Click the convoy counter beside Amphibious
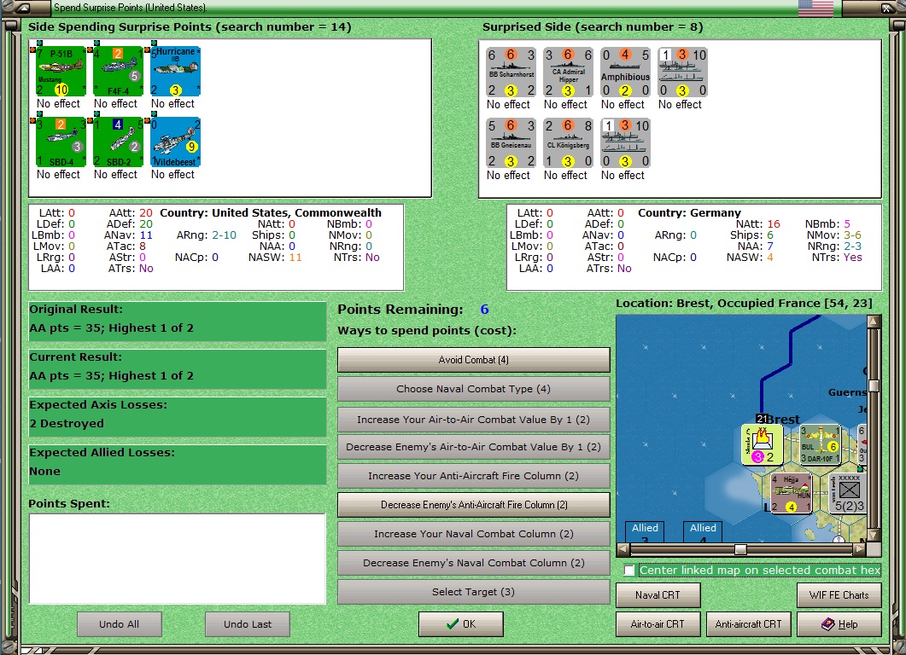Screen dimensions: 906x655 point(682,72)
